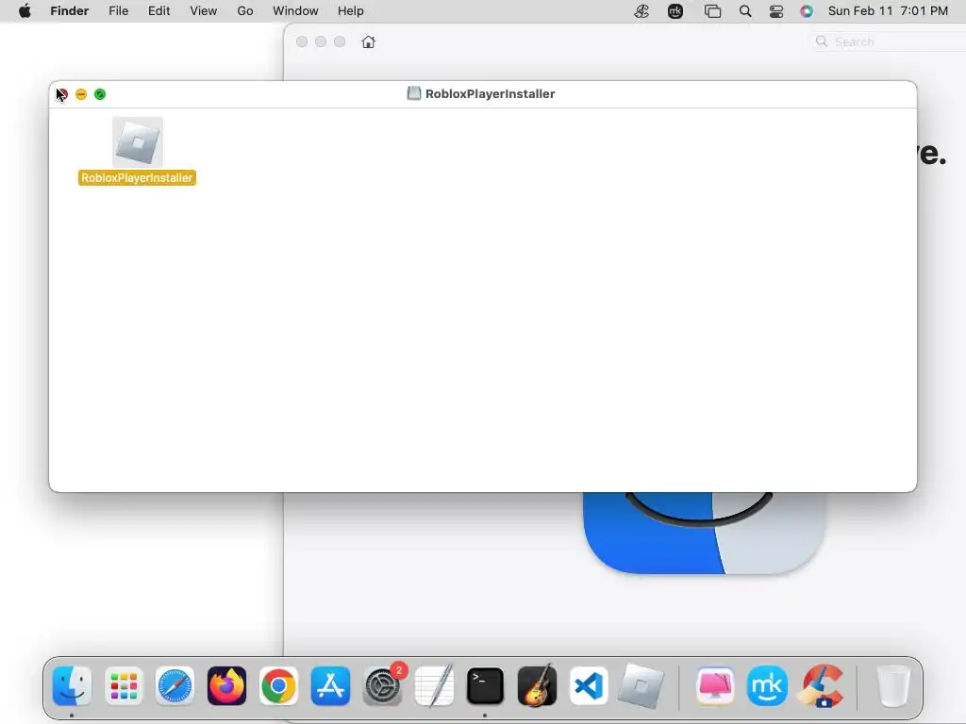This screenshot has width=966, height=724.
Task: Open Finder from the Dock
Action: (72, 686)
